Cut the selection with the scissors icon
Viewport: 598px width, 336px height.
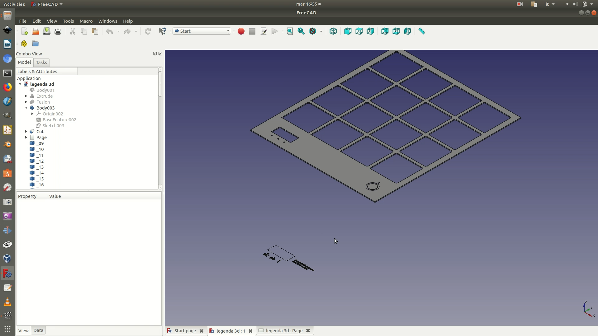point(73,31)
